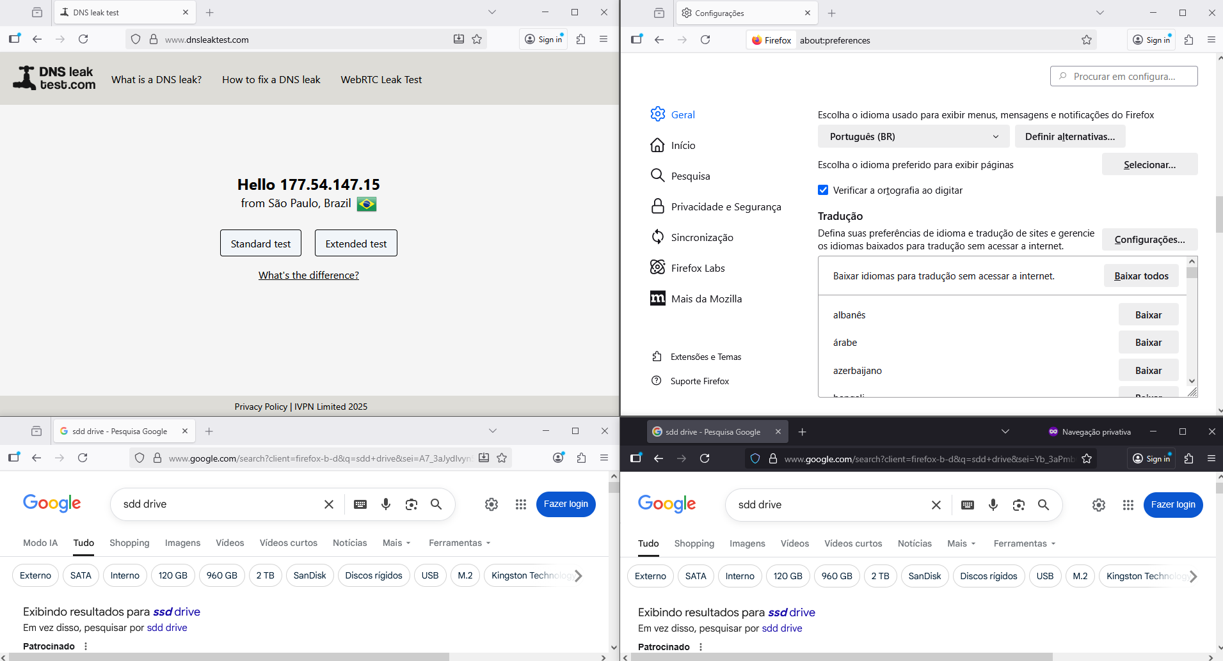This screenshot has width=1223, height=661.
Task: Search by image in normal Google window
Action: click(412, 504)
